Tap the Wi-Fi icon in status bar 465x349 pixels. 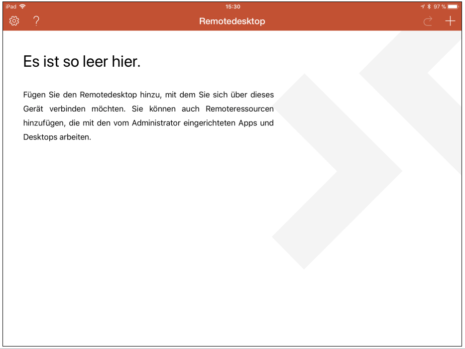pyautogui.click(x=22, y=6)
